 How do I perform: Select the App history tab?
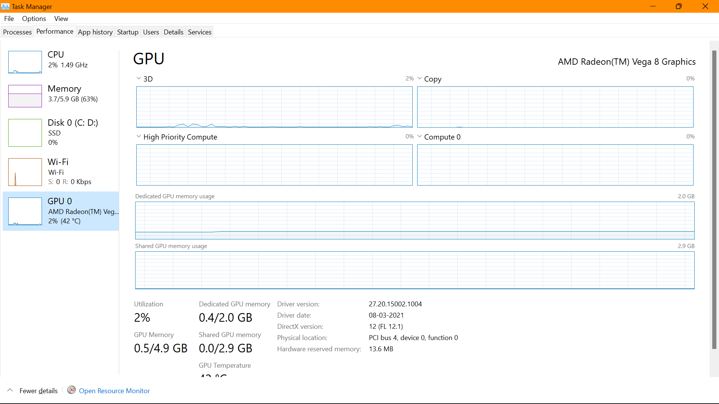[x=95, y=32]
